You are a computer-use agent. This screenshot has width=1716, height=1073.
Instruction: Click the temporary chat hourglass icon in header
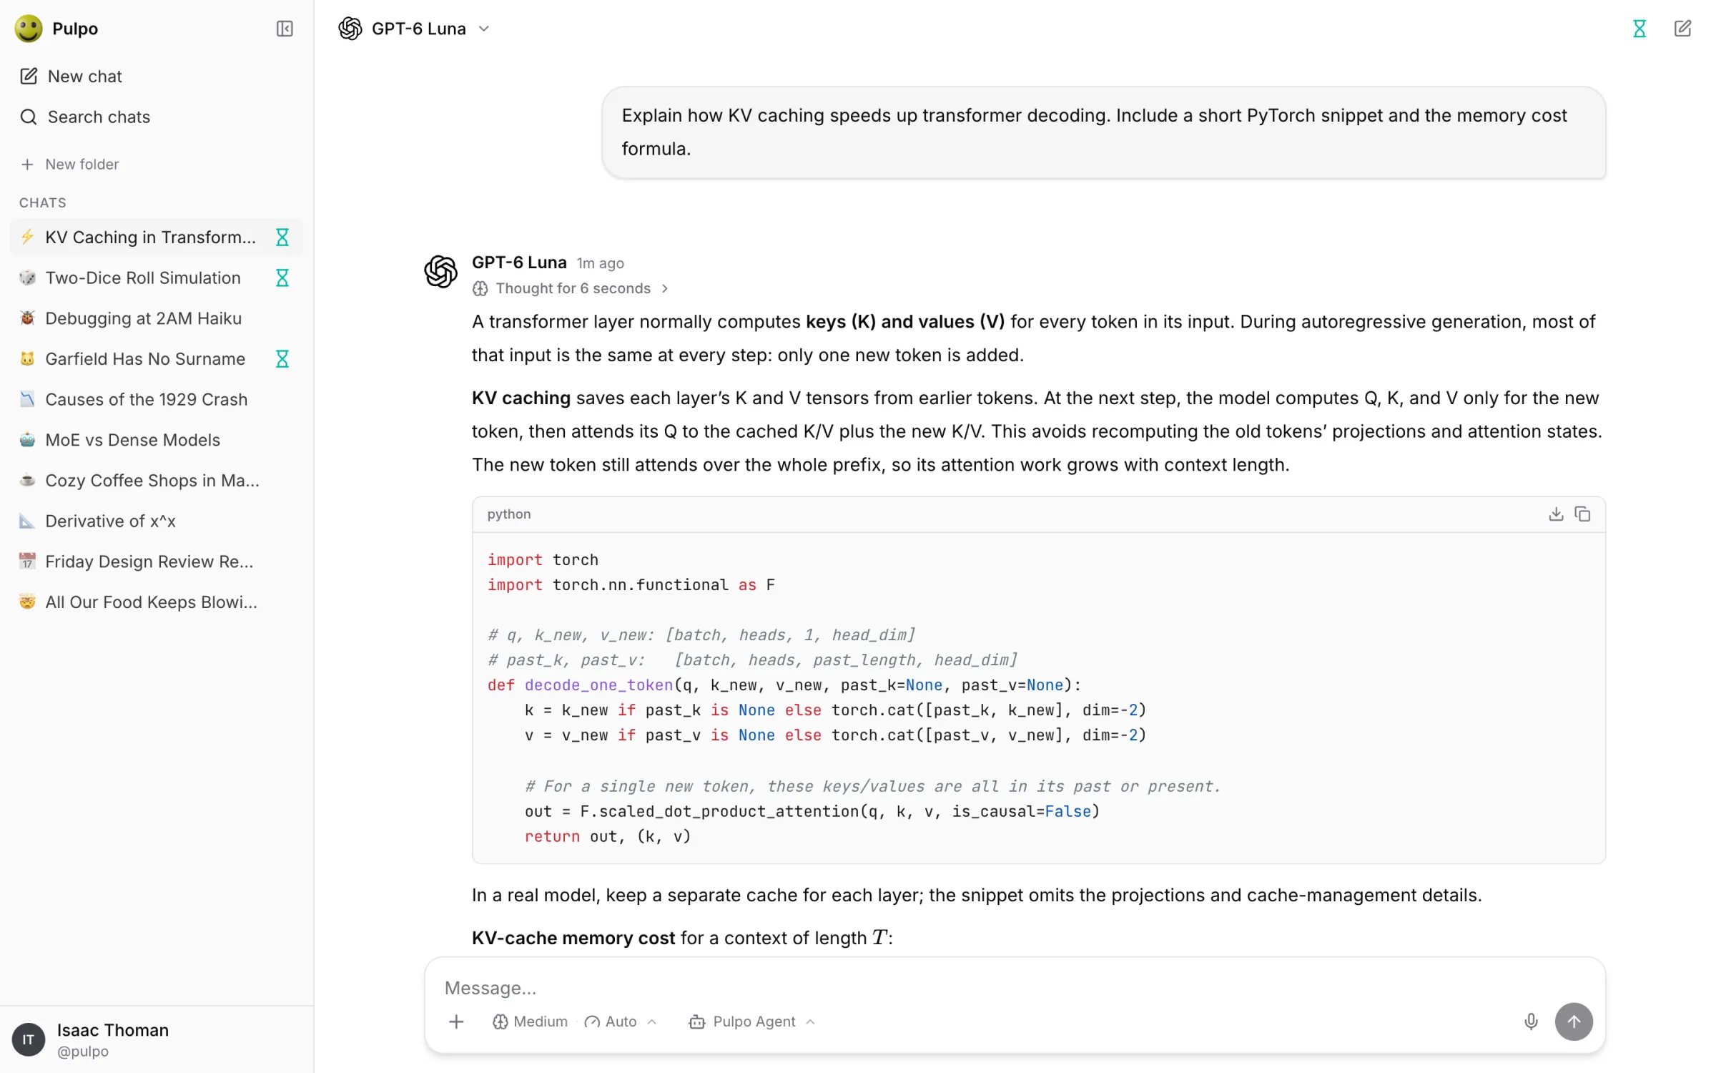click(x=1639, y=29)
